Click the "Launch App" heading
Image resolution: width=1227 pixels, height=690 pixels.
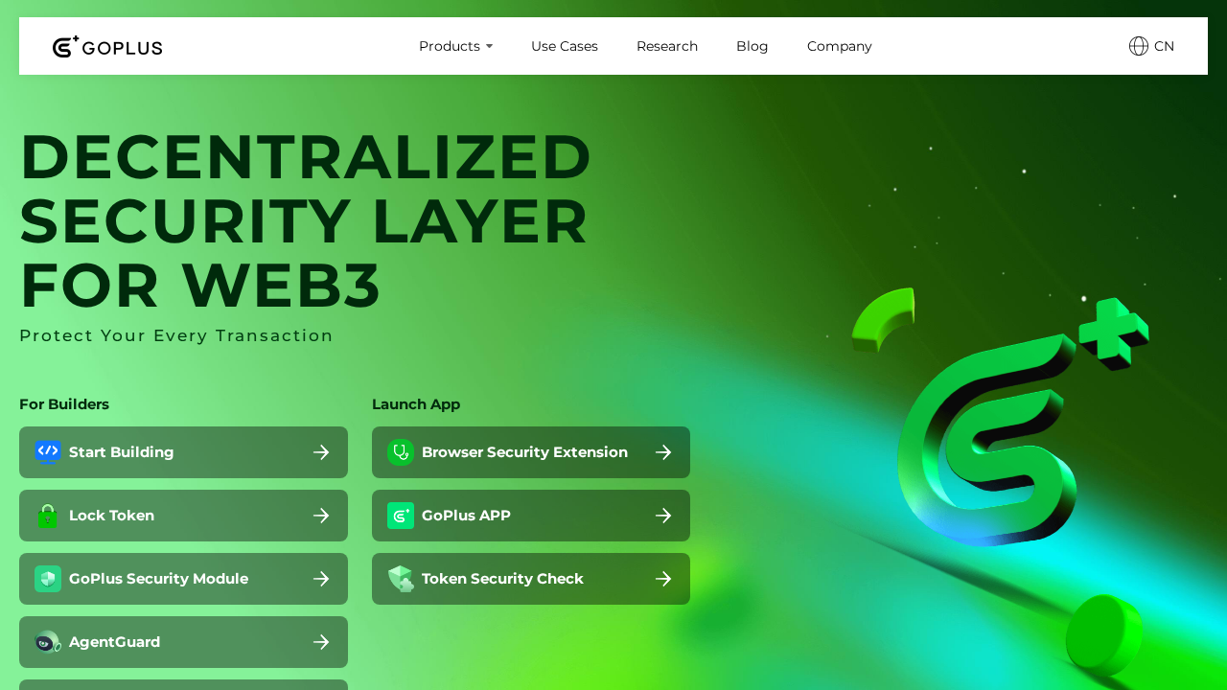pyautogui.click(x=416, y=404)
